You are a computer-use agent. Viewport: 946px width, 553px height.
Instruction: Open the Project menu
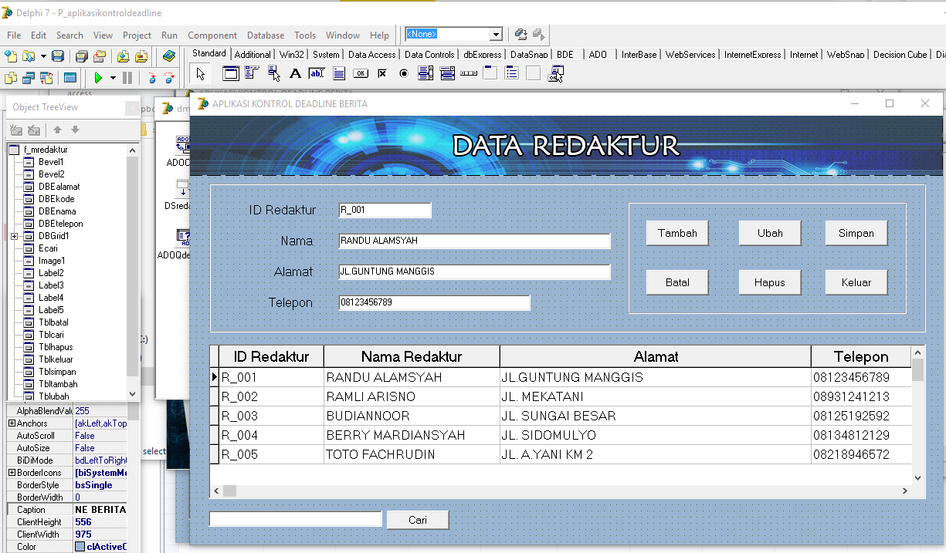(137, 35)
